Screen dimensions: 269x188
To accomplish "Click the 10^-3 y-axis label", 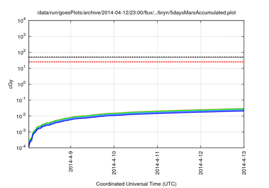I will pyautogui.click(x=21, y=132).
